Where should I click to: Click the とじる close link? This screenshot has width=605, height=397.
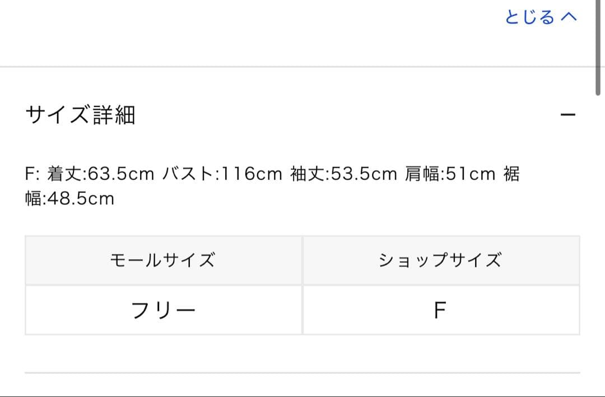click(x=529, y=17)
